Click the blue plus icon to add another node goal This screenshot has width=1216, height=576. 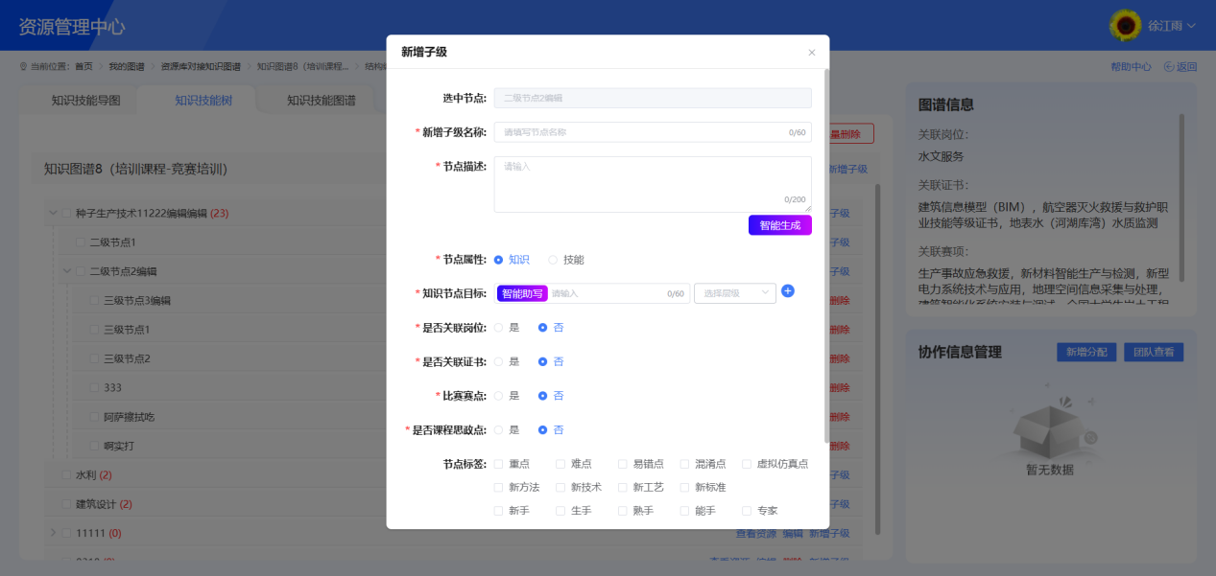788,291
